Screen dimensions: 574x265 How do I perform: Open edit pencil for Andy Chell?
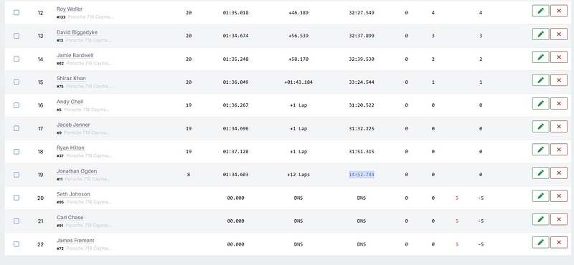point(540,103)
